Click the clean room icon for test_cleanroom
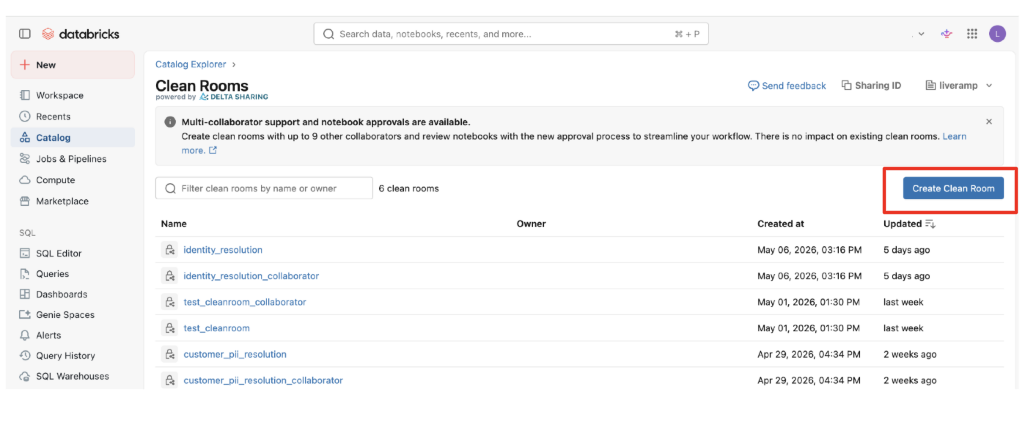Image resolution: width=1025 pixels, height=425 pixels. 170,328
